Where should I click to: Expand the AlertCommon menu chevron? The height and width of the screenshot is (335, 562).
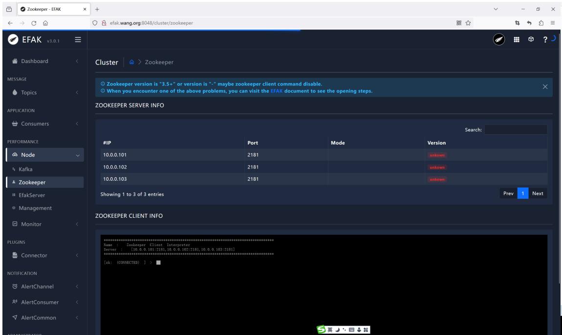coord(77,318)
